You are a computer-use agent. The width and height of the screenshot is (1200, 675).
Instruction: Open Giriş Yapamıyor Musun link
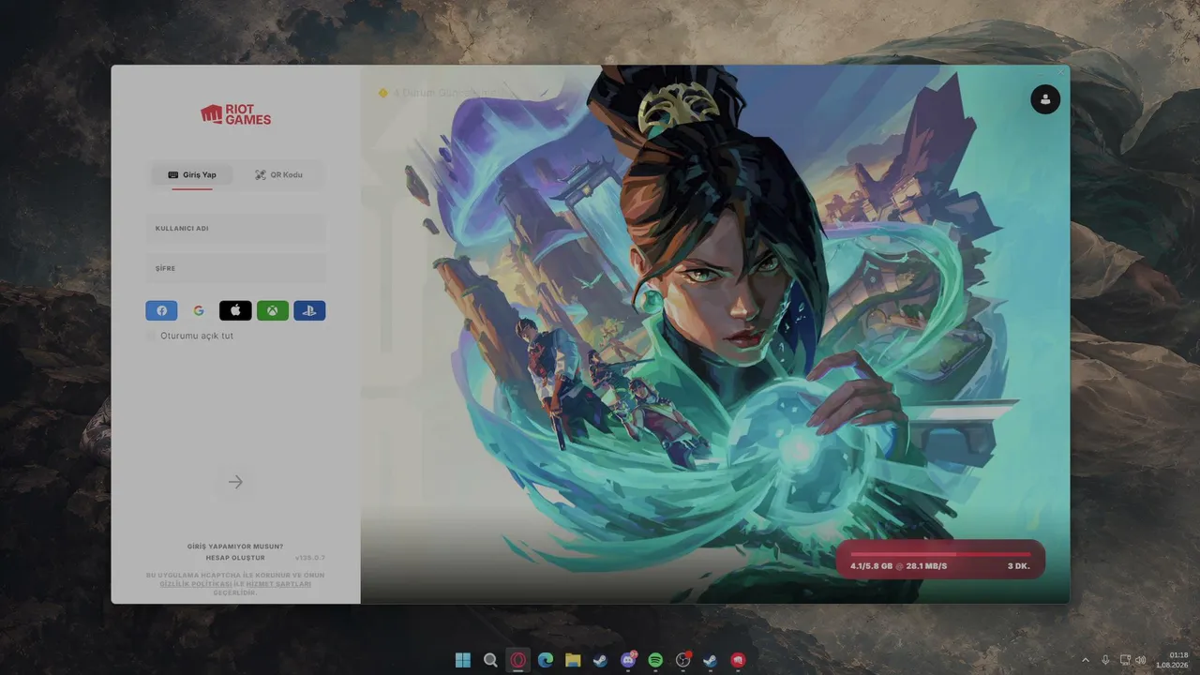click(x=235, y=547)
